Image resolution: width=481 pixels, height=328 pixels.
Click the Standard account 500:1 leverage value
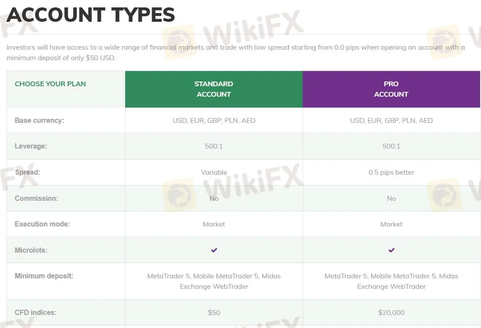click(x=214, y=146)
